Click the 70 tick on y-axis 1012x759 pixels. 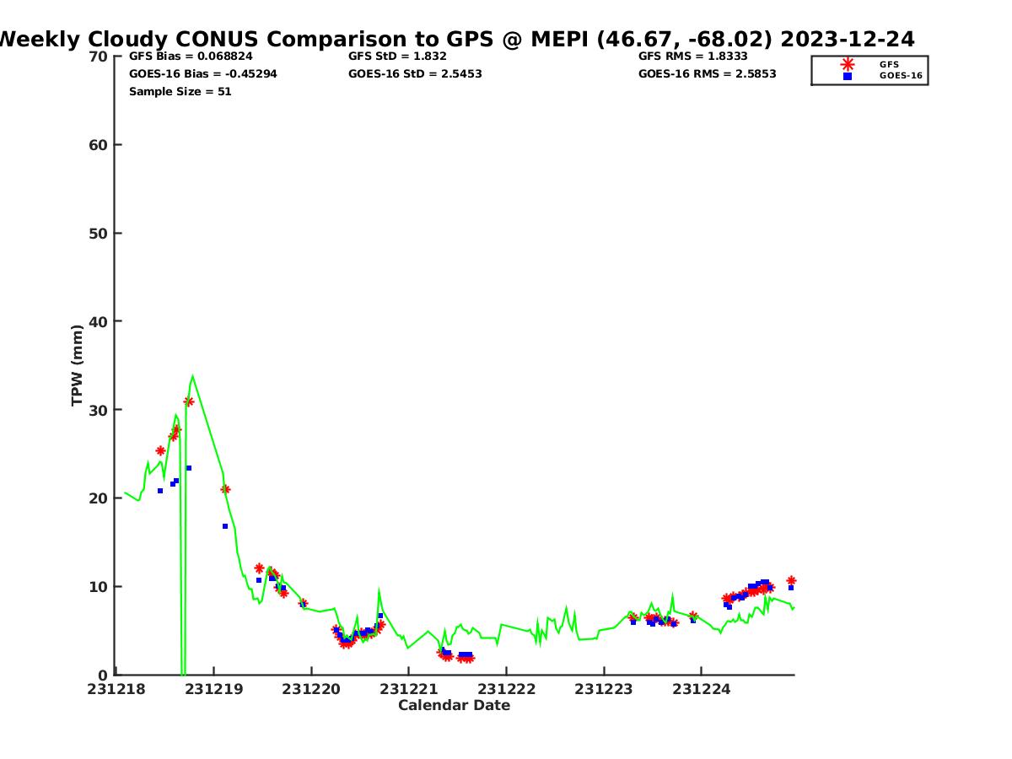point(99,57)
